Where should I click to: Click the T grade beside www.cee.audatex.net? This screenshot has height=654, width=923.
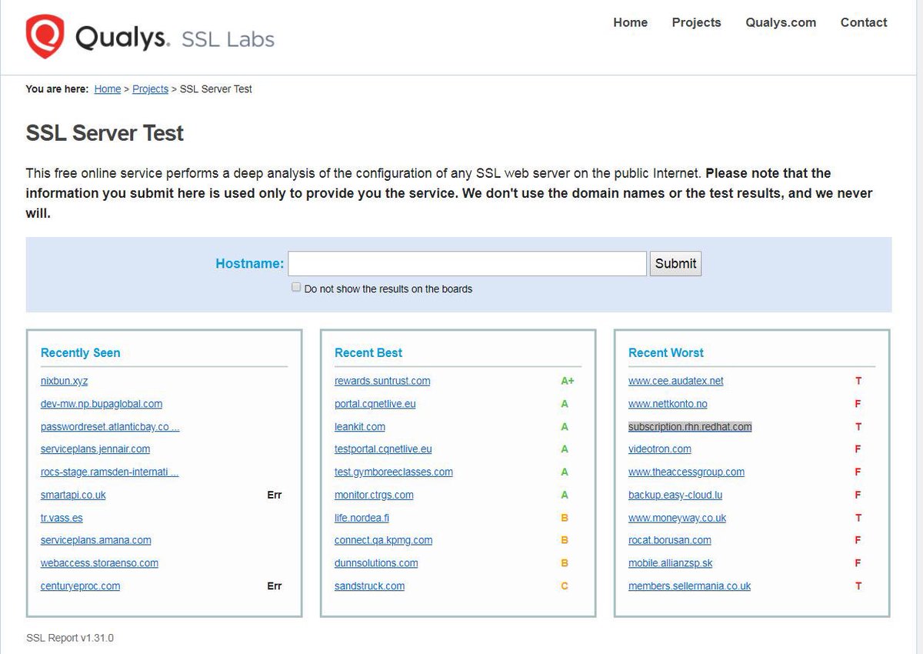click(858, 381)
